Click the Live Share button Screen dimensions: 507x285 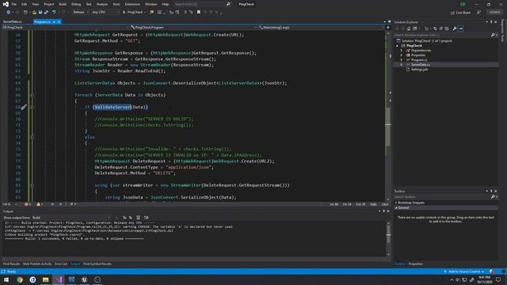(460, 13)
